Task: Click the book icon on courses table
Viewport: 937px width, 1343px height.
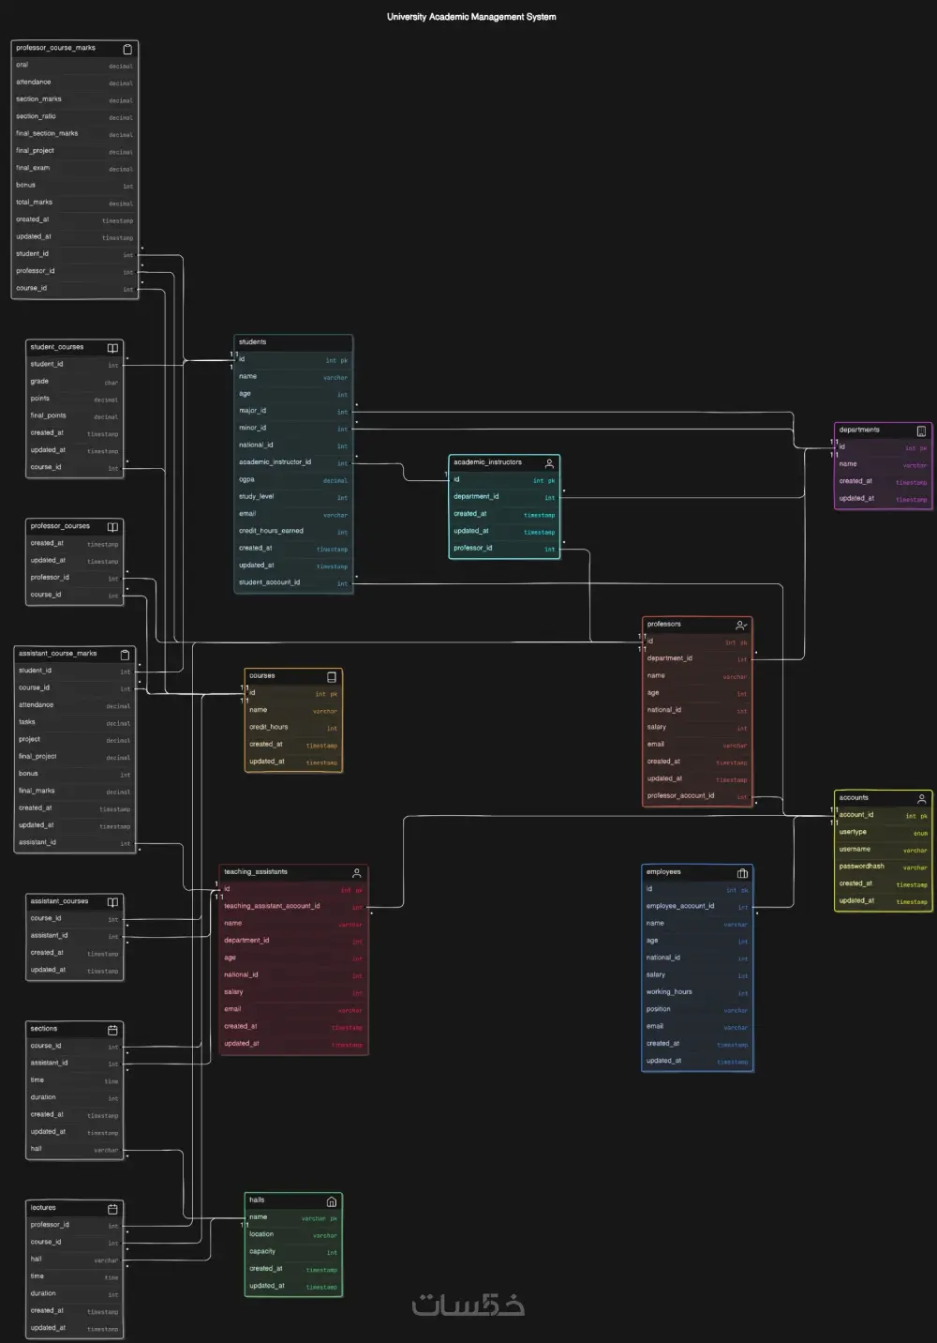Action: pos(331,676)
